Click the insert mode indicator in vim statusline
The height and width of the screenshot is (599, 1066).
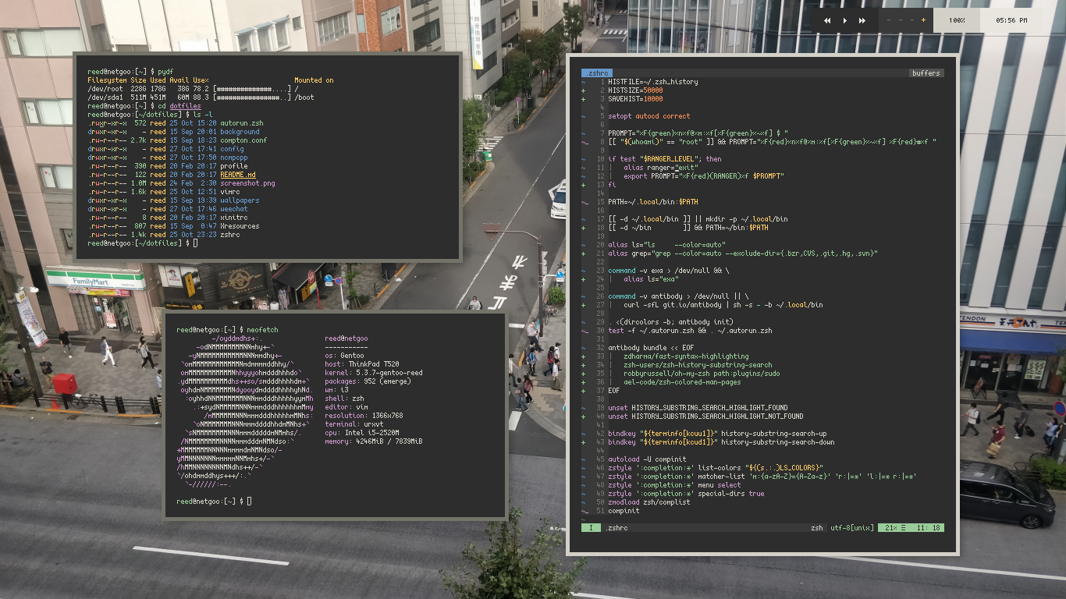point(591,528)
